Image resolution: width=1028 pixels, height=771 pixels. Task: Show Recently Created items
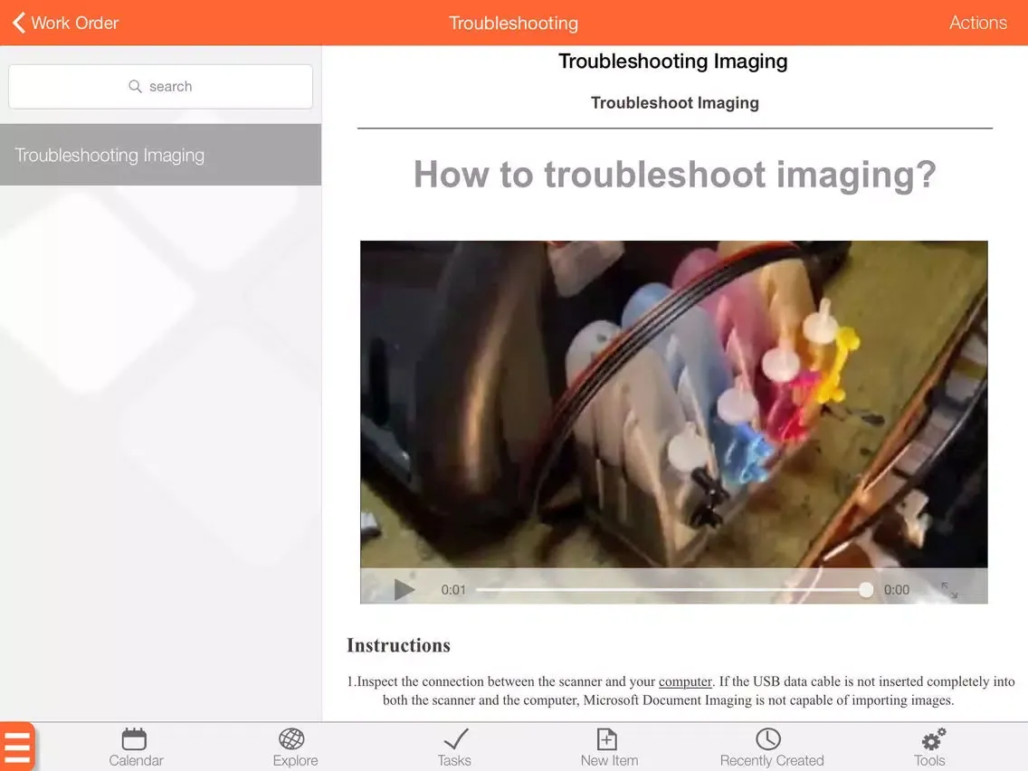tap(772, 747)
